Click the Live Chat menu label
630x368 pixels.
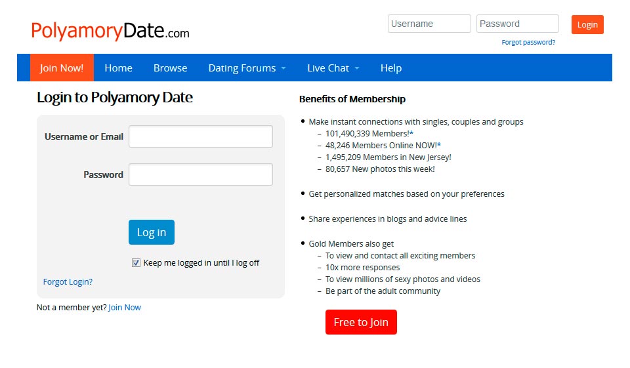[x=328, y=68]
